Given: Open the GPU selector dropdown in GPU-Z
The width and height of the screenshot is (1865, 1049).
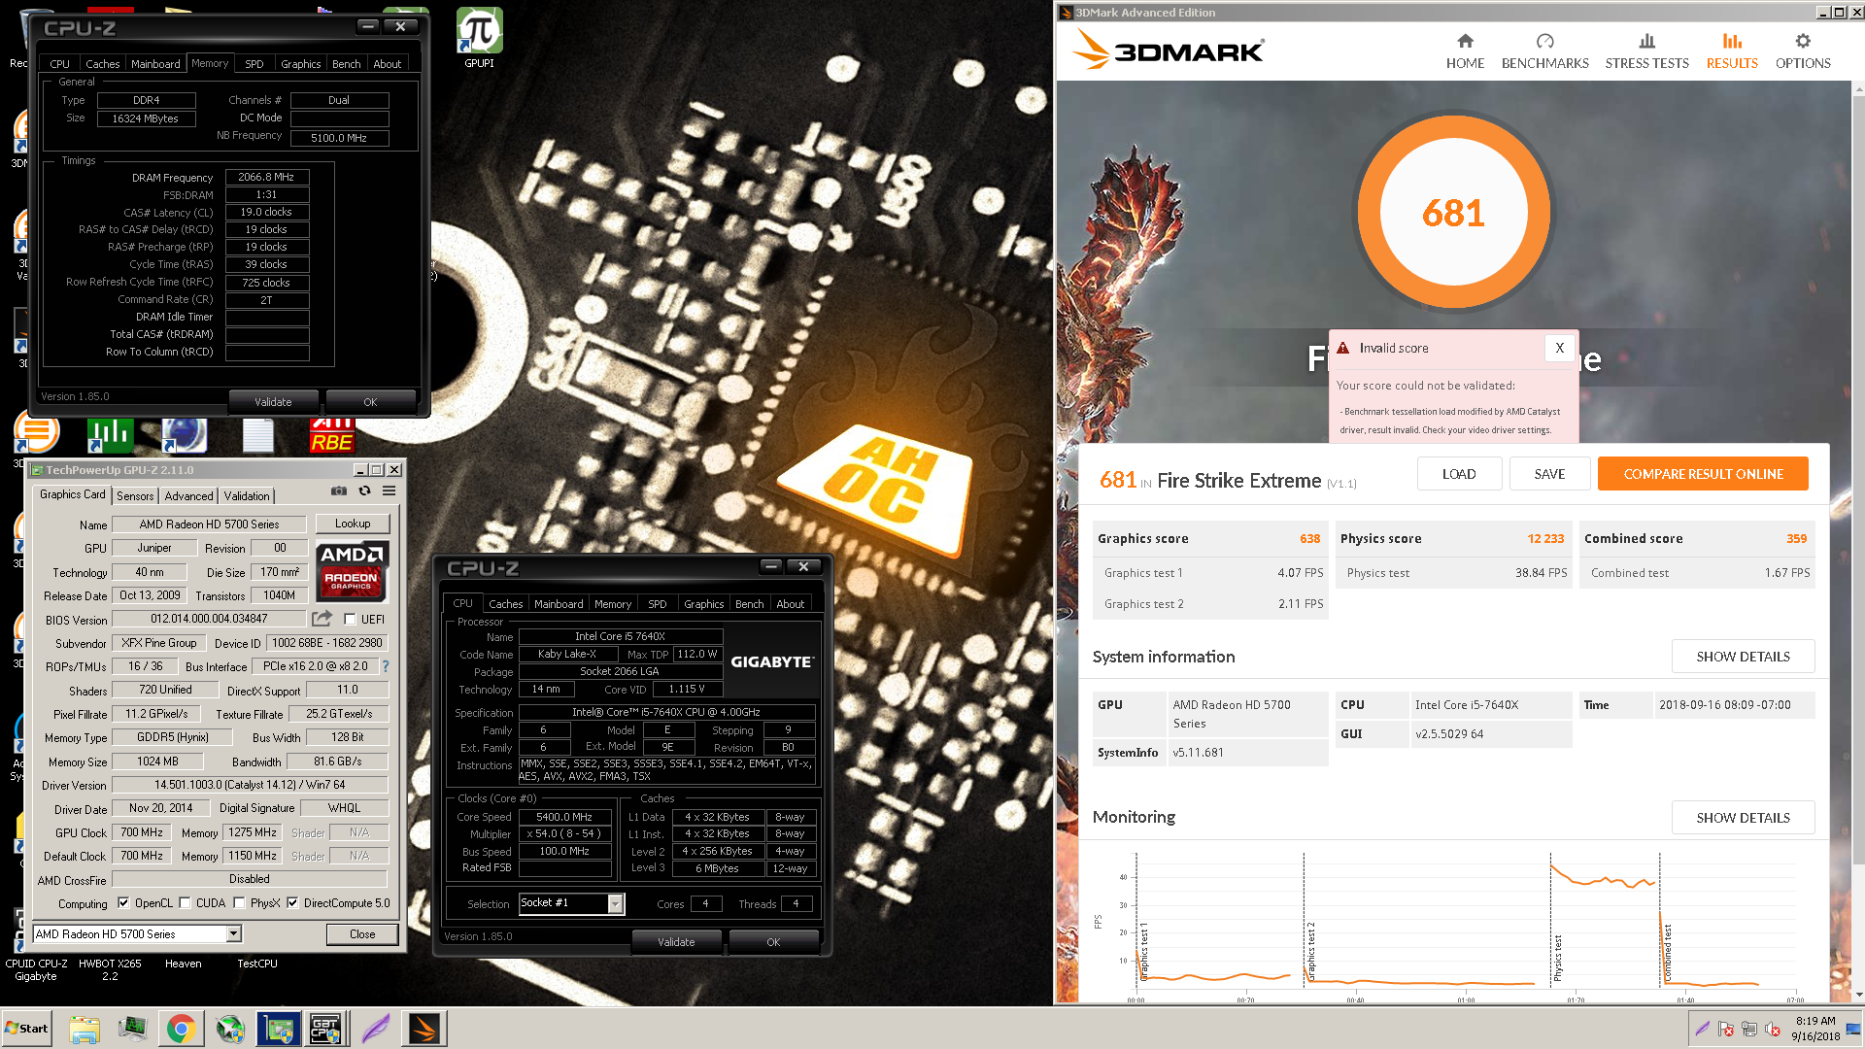Looking at the screenshot, I should pyautogui.click(x=233, y=933).
